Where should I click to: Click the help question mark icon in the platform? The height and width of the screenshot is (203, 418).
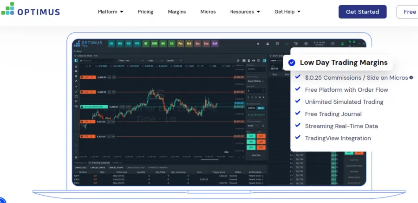tap(333, 44)
